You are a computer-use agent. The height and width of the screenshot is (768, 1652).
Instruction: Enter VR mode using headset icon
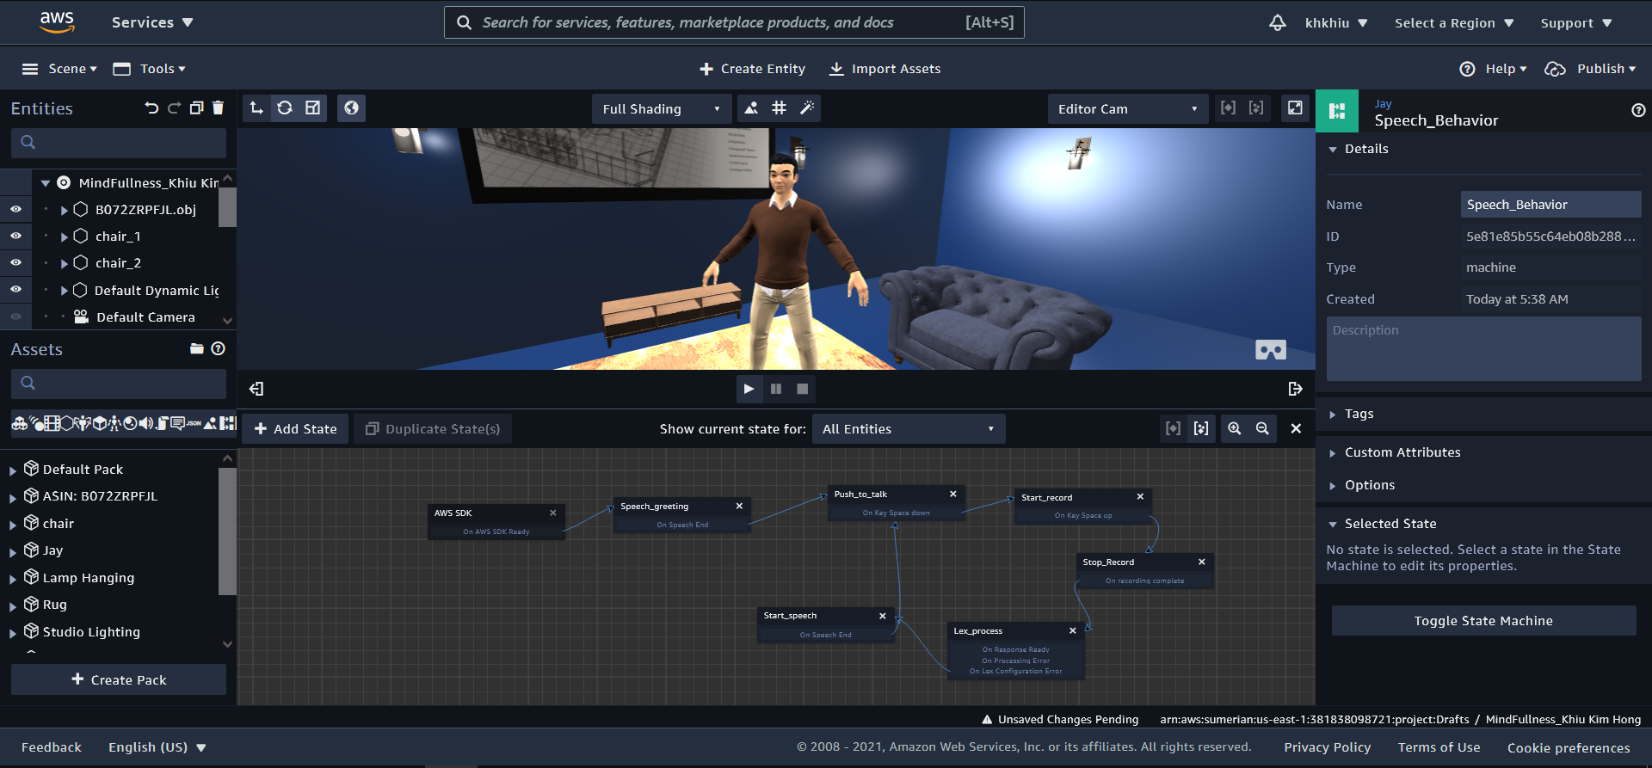1271,350
